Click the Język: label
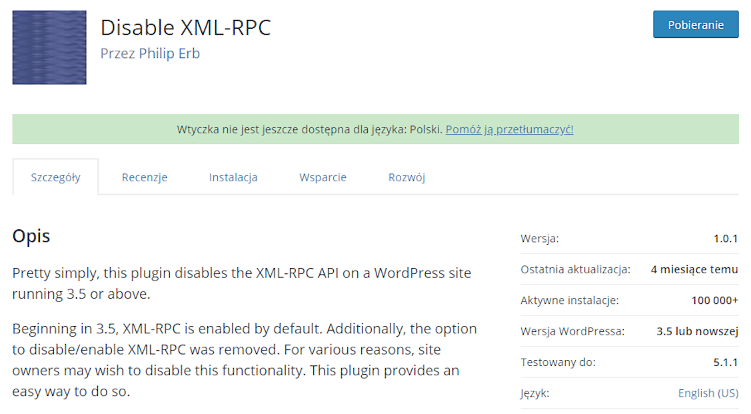The width and height of the screenshot is (751, 414). pyautogui.click(x=534, y=393)
